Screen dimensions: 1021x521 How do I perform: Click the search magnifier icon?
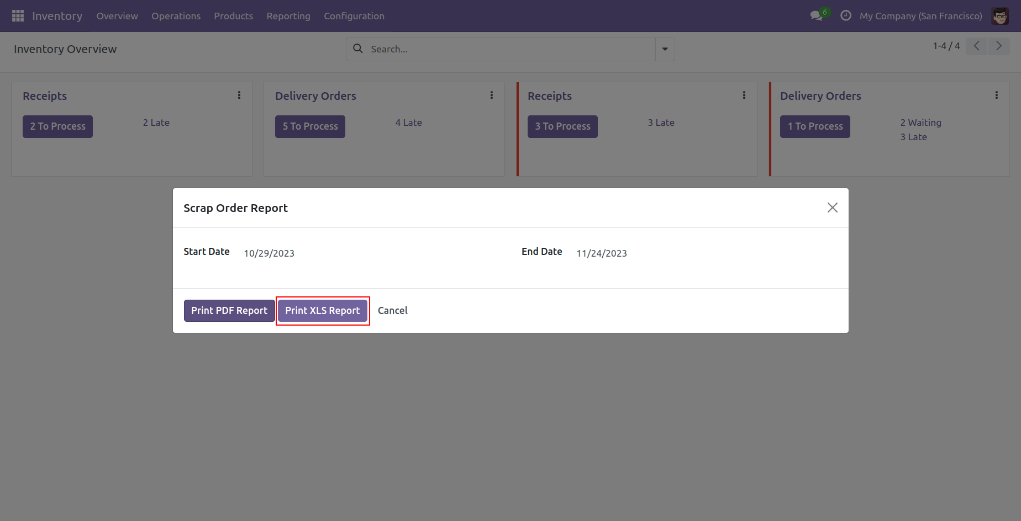click(x=358, y=49)
